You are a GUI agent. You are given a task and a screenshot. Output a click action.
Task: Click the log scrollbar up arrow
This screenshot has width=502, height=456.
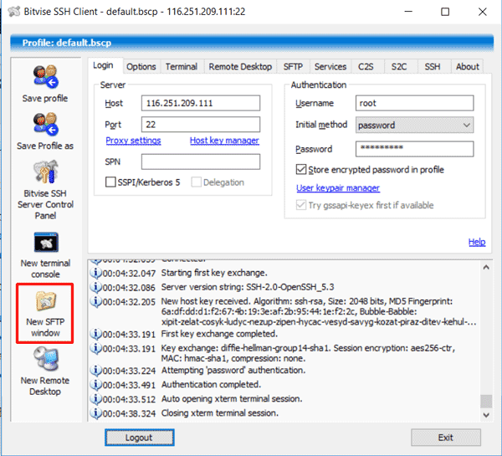pyautogui.click(x=486, y=267)
